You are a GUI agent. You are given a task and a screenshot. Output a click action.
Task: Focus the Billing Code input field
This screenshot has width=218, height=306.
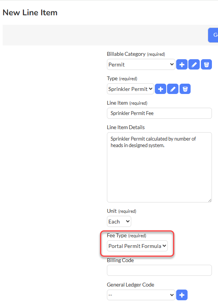159,270
